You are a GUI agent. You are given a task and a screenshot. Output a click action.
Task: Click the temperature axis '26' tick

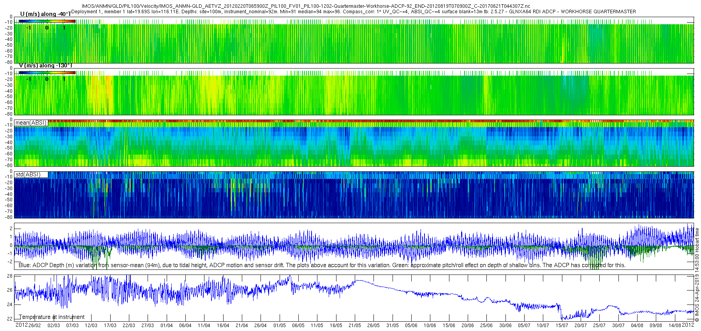[x=10, y=290]
